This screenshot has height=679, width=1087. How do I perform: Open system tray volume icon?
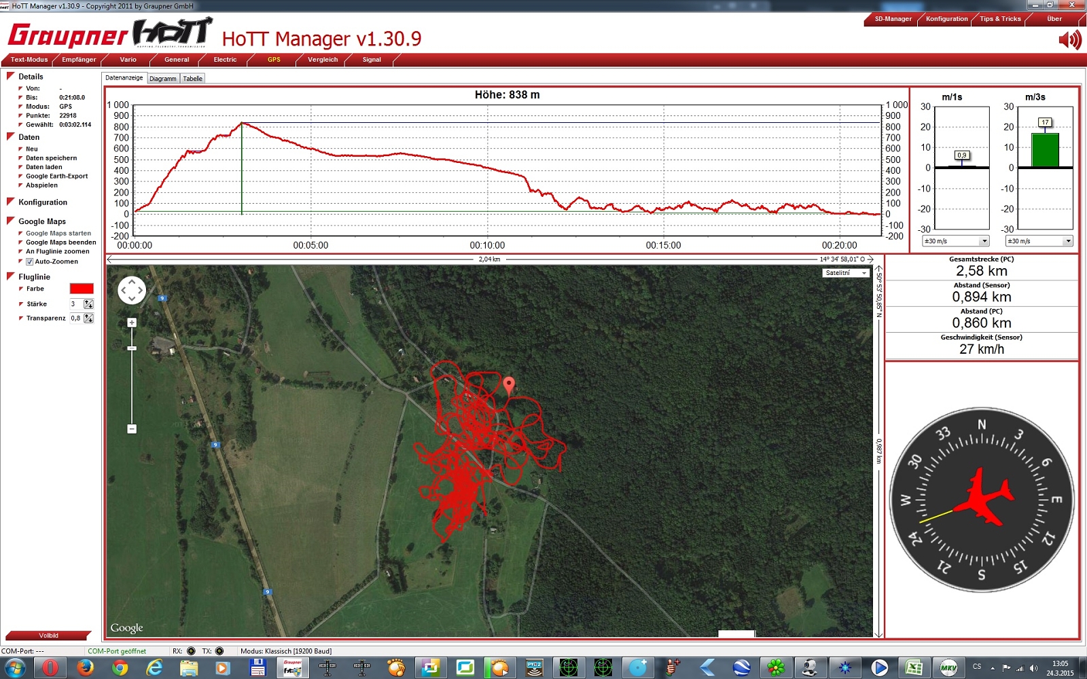(1033, 668)
